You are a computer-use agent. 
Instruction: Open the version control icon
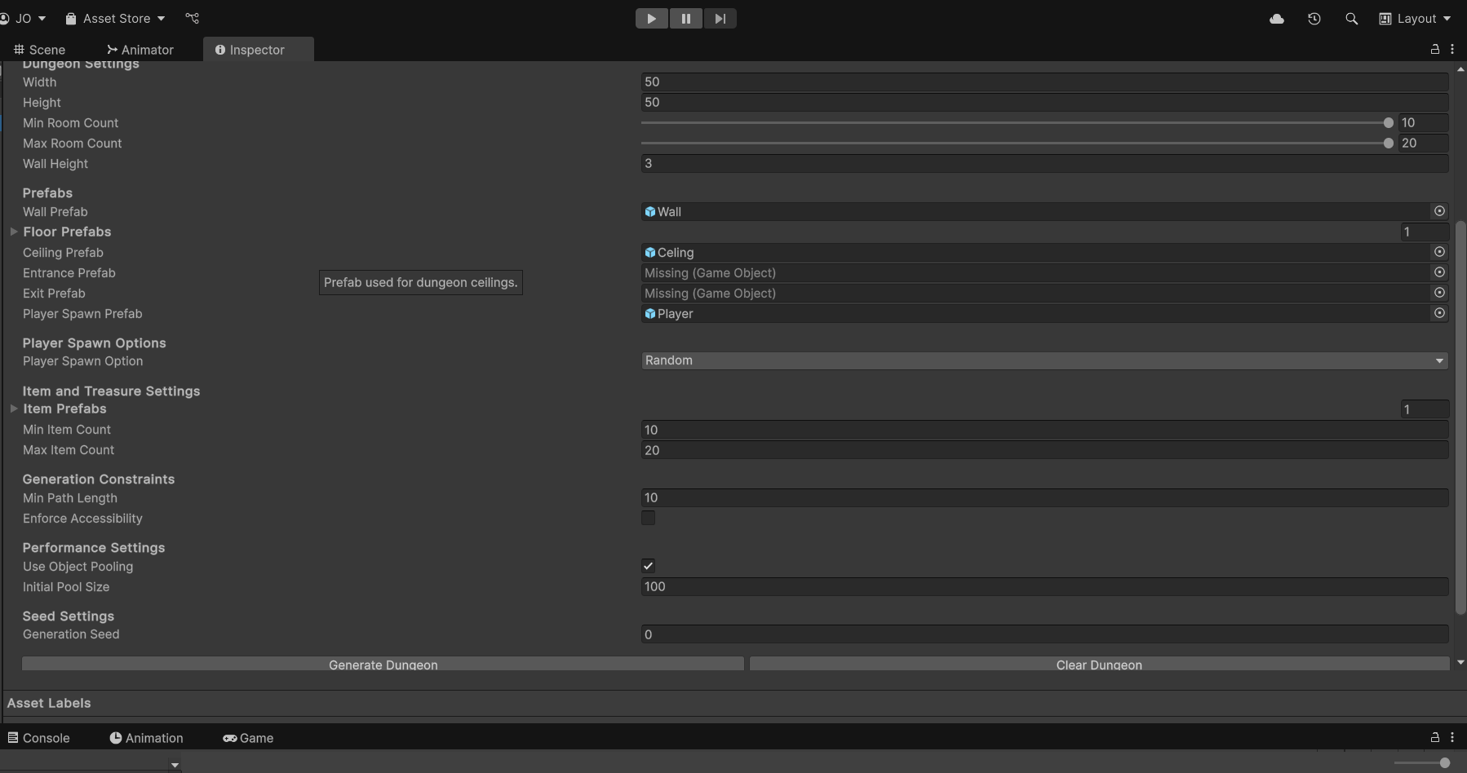pos(193,19)
